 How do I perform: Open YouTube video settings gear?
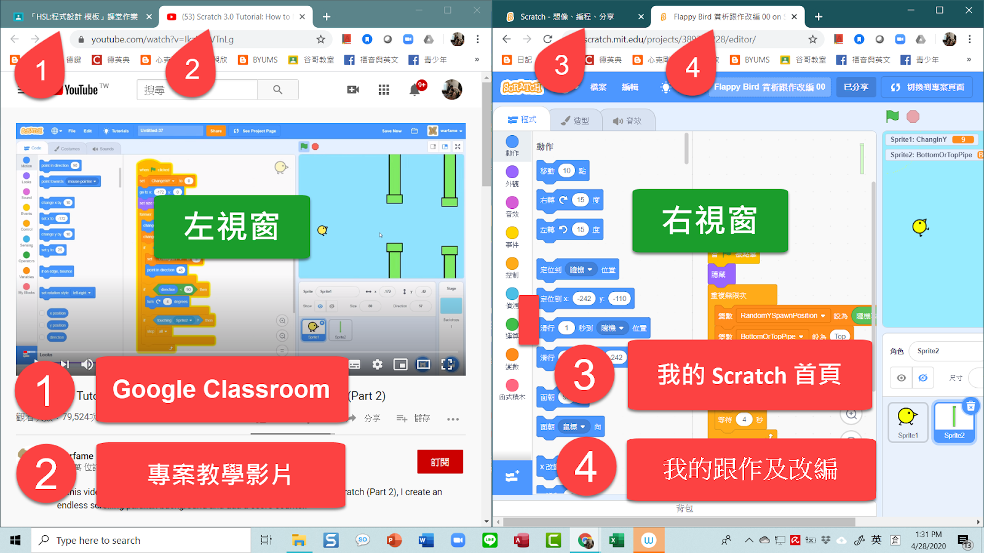378,364
